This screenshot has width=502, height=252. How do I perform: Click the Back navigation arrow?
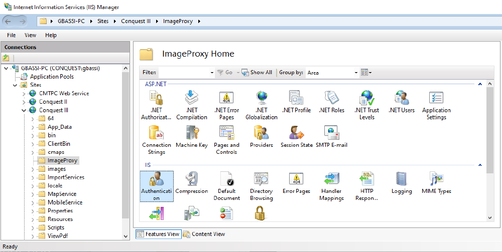(8, 22)
